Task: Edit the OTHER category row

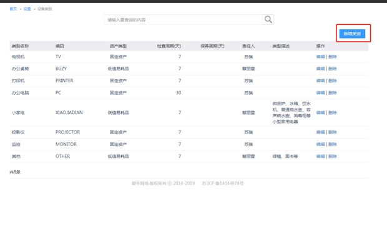Action: pyautogui.click(x=320, y=156)
